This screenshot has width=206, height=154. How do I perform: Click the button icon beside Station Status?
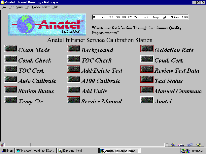coord(11,90)
